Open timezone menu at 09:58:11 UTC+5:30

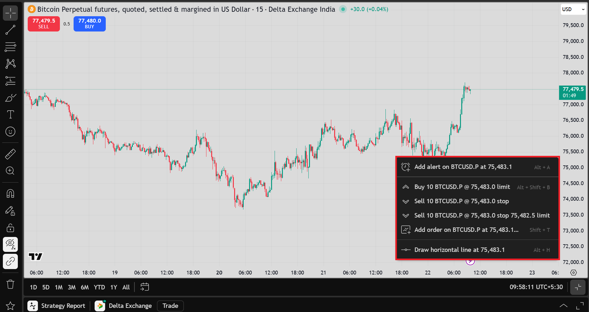click(x=536, y=287)
